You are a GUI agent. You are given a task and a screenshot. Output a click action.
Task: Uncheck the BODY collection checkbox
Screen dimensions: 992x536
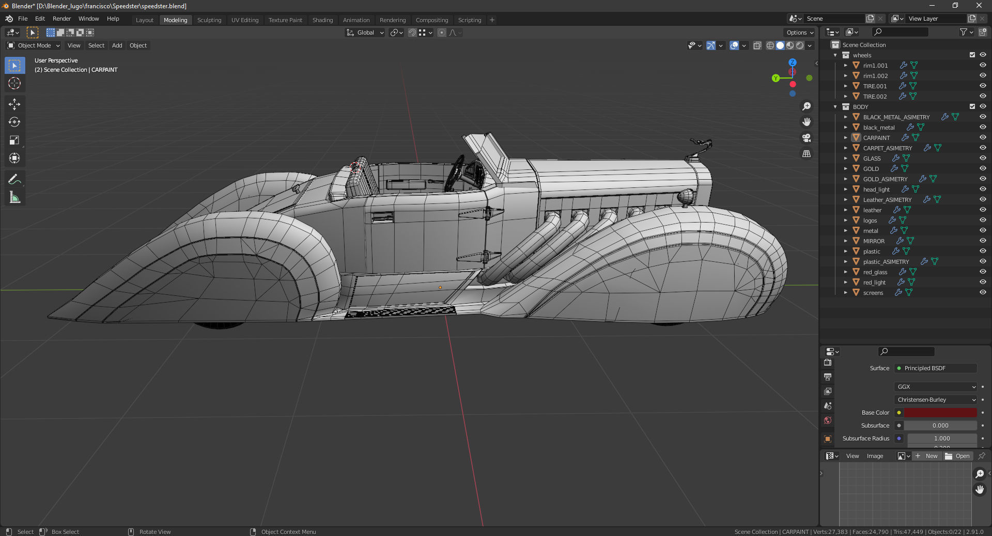click(x=972, y=107)
